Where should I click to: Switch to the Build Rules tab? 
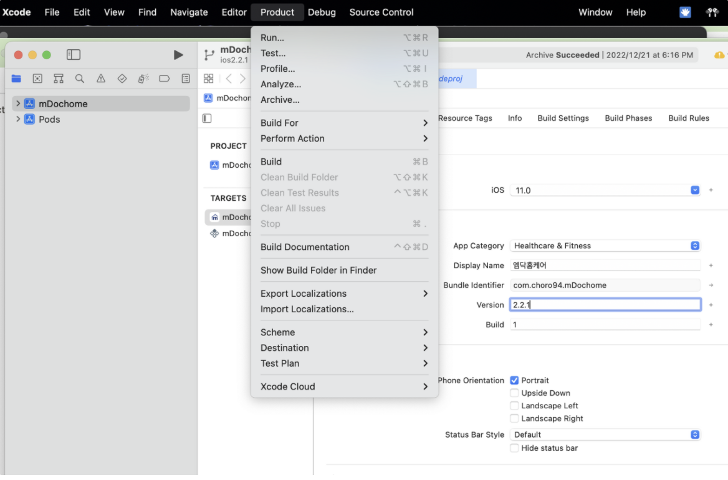(689, 118)
